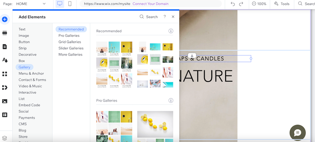Select Payments category
The image size is (315, 142).
tap(27, 118)
